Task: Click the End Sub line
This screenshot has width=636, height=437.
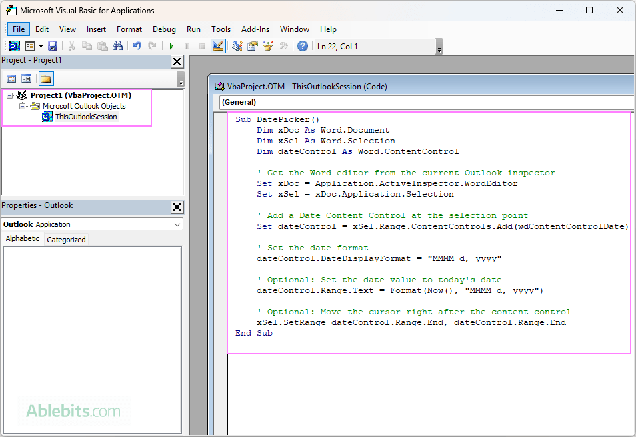Action: [254, 333]
